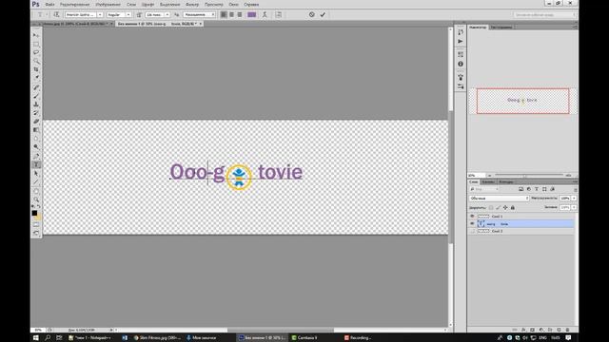Viewport: 609px width, 342px height.
Task: Open the Filter menu
Action: click(192, 4)
